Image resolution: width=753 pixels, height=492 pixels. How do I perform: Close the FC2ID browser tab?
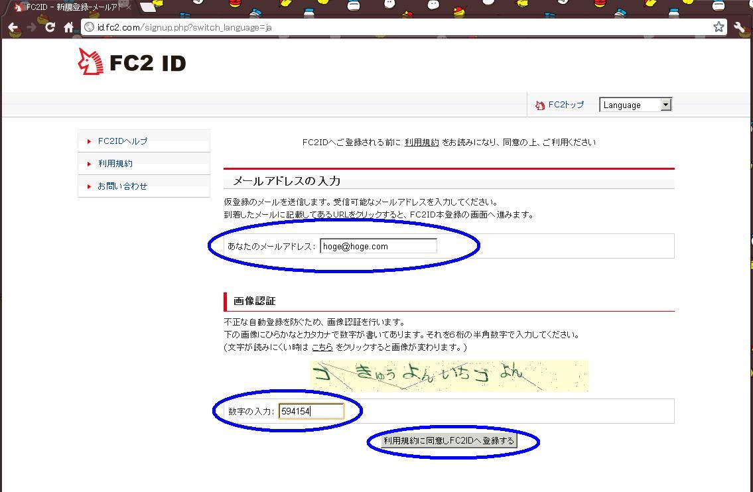click(x=128, y=7)
